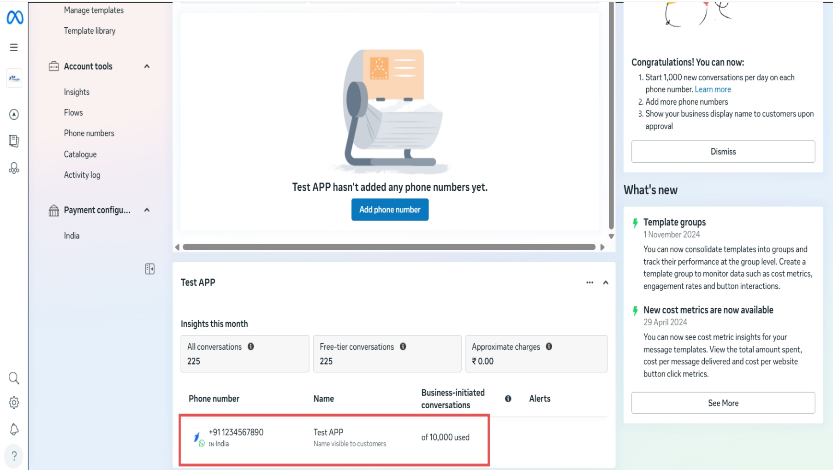
Task: Open Template library in sidebar
Action: click(x=89, y=31)
